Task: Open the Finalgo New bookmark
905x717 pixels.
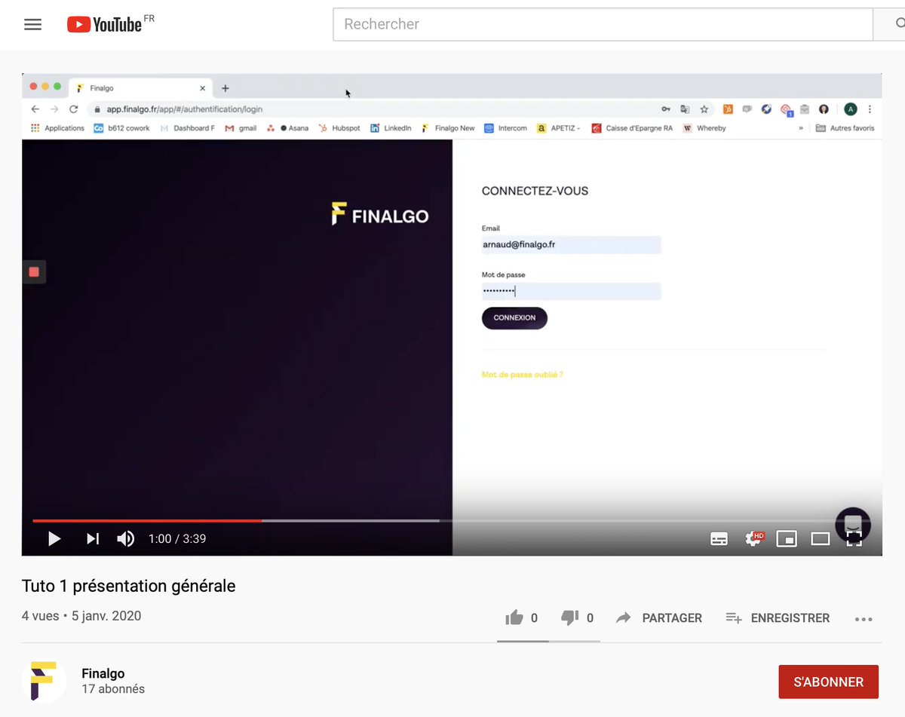Action: [448, 128]
